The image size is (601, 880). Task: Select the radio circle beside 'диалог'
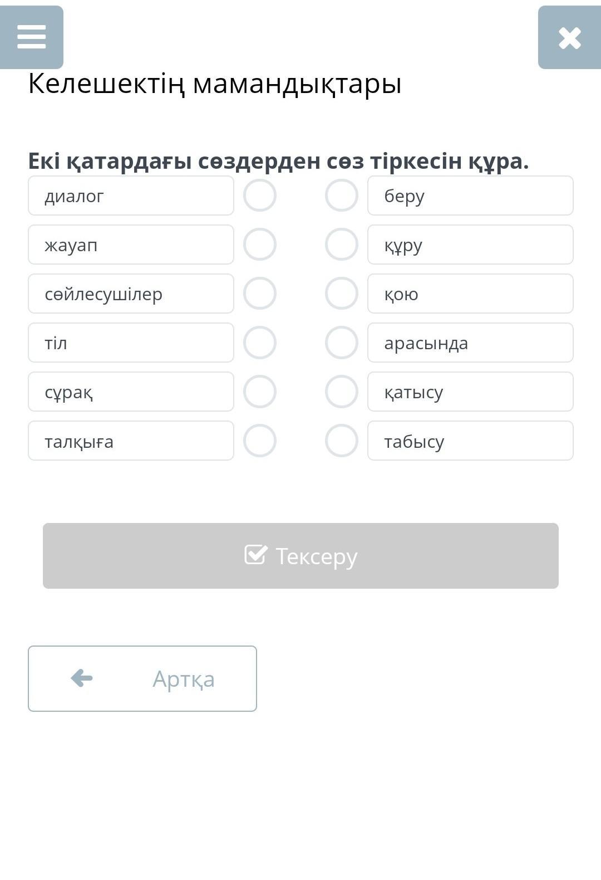(x=260, y=195)
